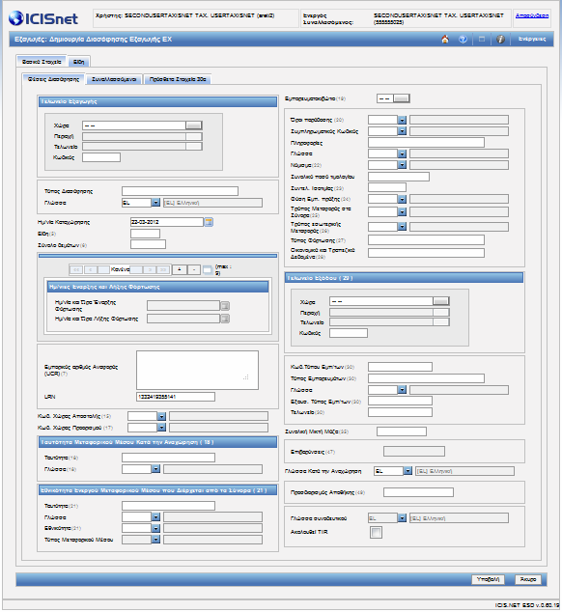562x612 pixels.
Task: Click the Άκυρο cancel button
Action: [527, 579]
